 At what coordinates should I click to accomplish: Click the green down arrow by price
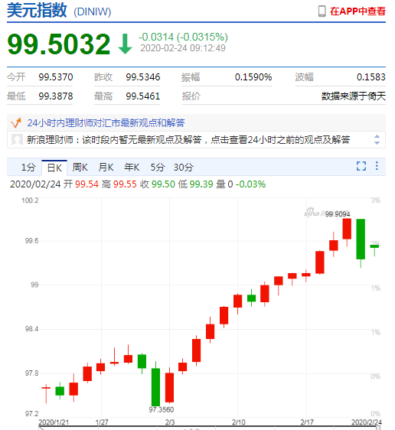(x=126, y=44)
